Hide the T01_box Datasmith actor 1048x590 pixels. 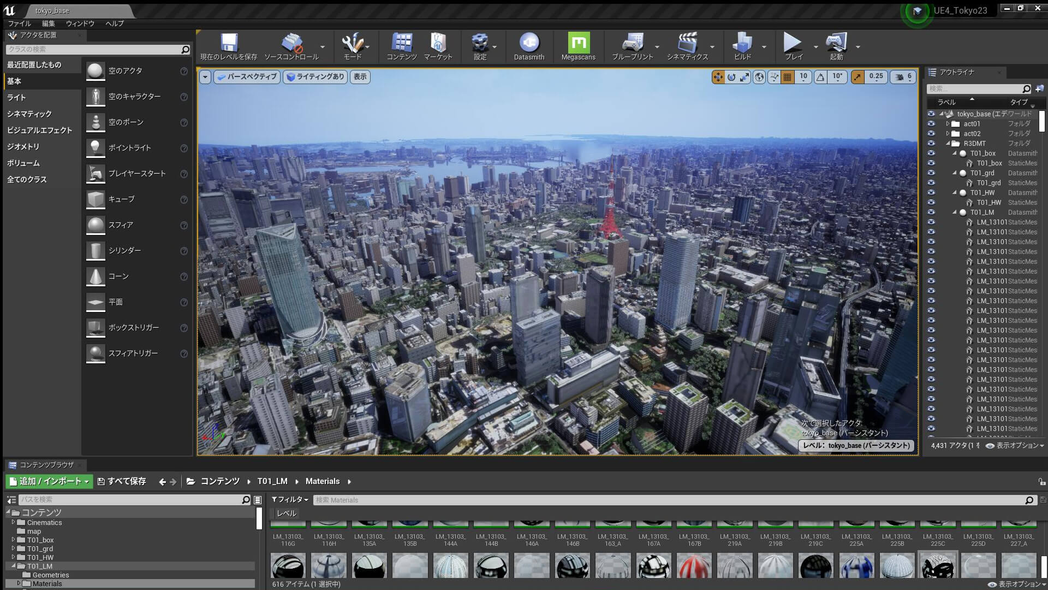tap(931, 154)
